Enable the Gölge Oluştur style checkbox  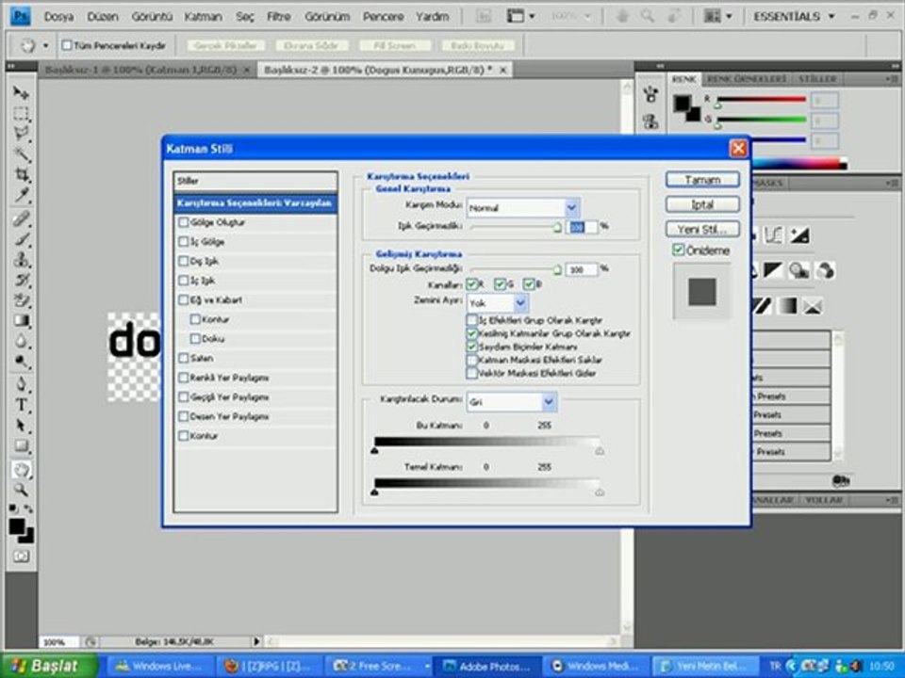(184, 222)
